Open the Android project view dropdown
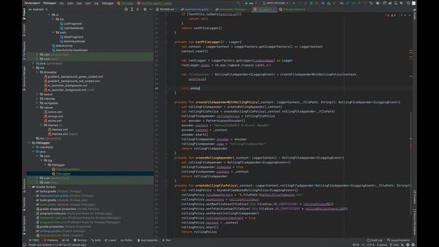 (x=38, y=9)
